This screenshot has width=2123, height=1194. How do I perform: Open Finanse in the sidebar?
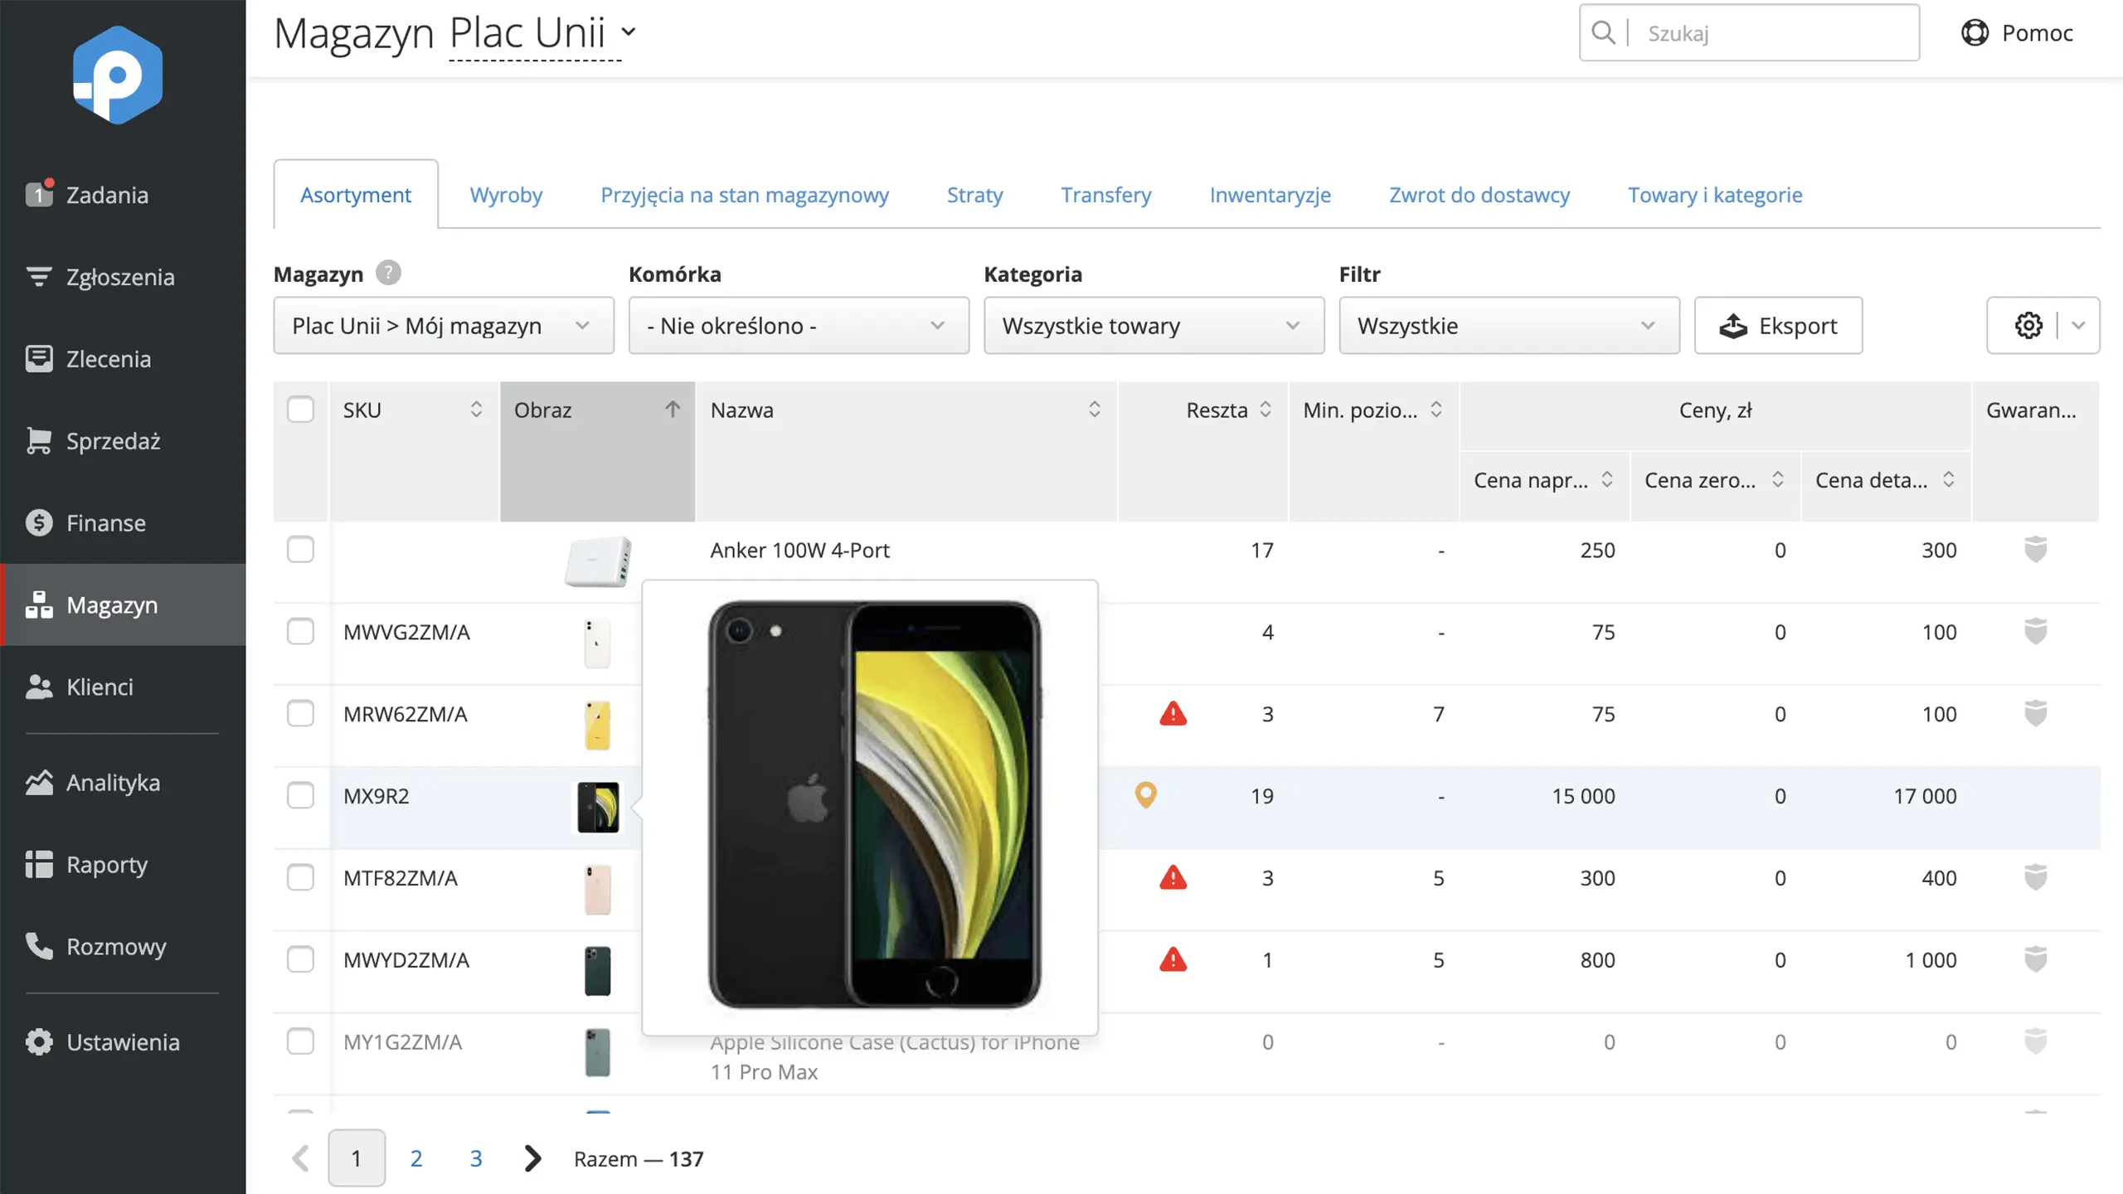[x=123, y=523]
